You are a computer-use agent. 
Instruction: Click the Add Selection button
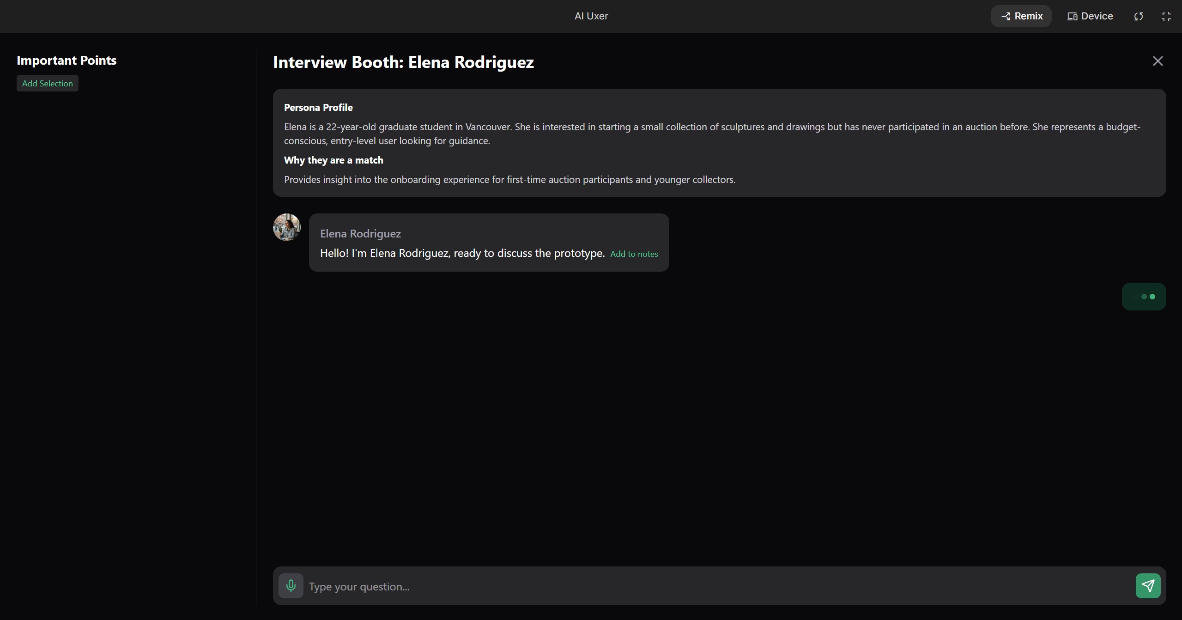click(48, 84)
